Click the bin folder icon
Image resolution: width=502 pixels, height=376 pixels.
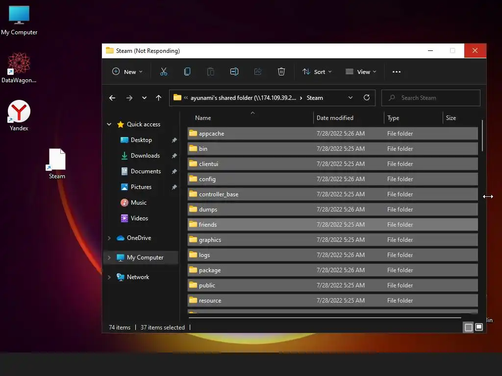coord(193,148)
